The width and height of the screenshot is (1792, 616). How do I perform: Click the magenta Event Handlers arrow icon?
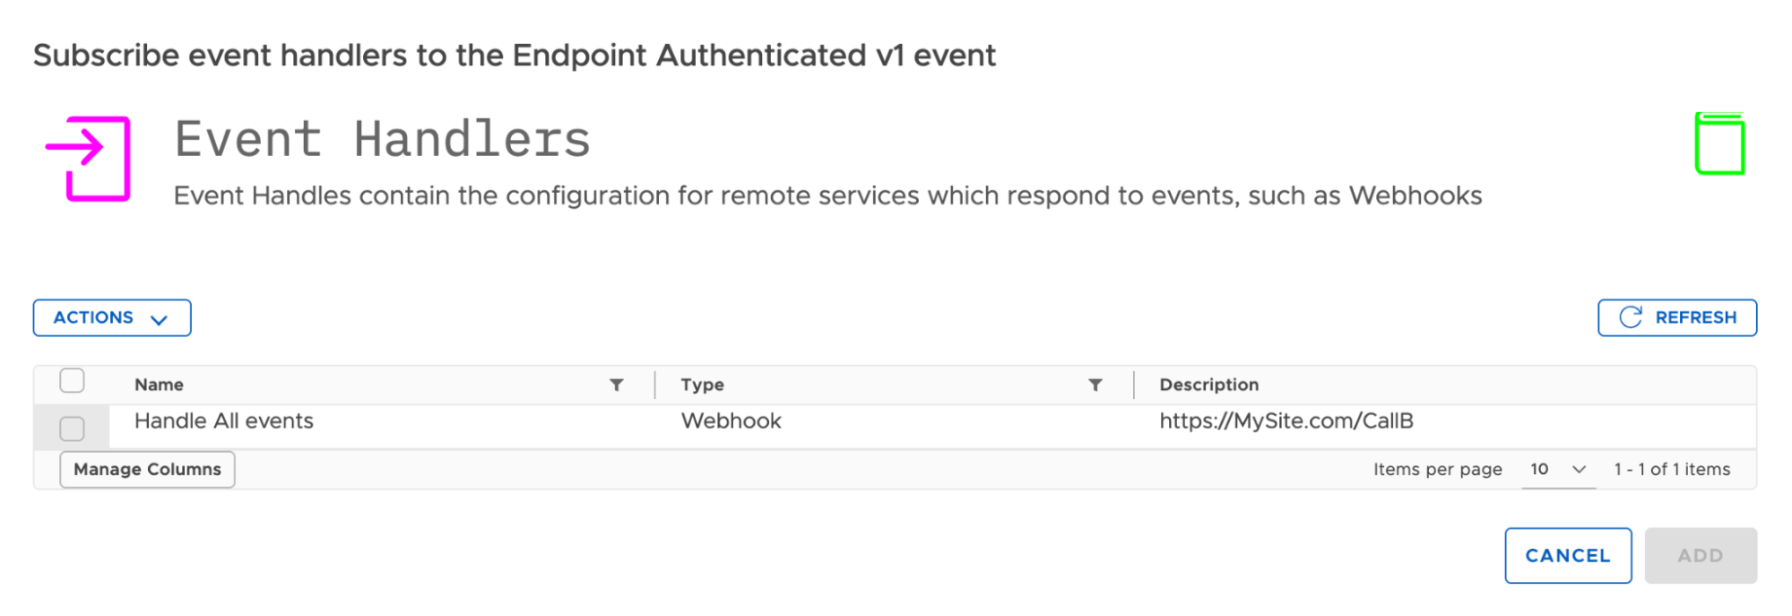88,159
